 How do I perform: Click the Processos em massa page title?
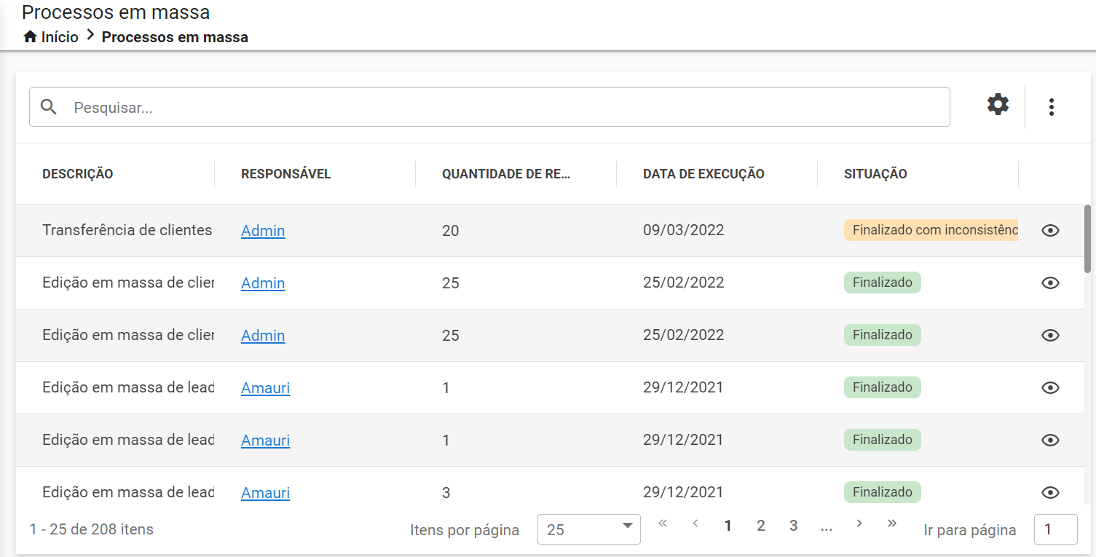(x=116, y=12)
